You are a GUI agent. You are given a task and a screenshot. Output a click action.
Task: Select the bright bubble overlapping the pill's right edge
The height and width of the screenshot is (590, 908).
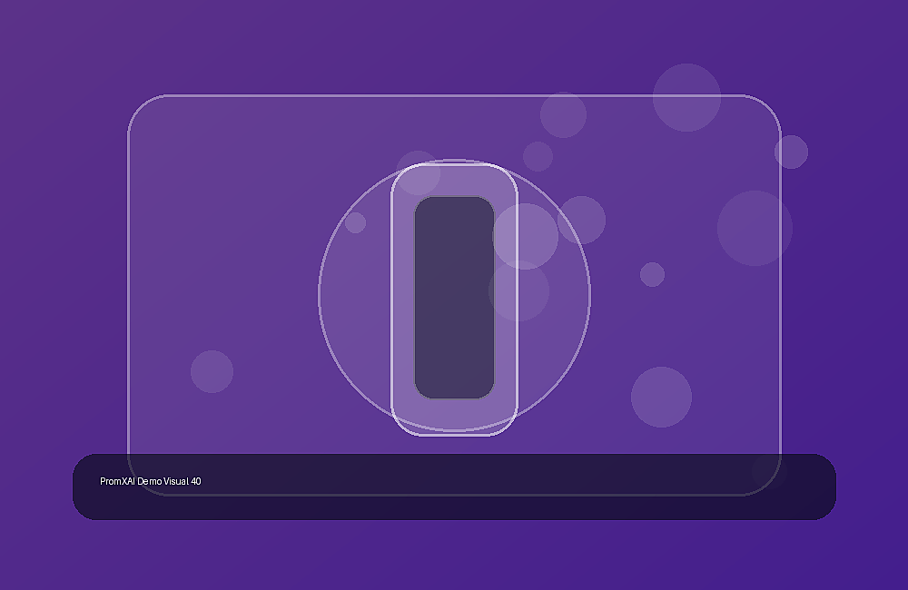pos(525,236)
